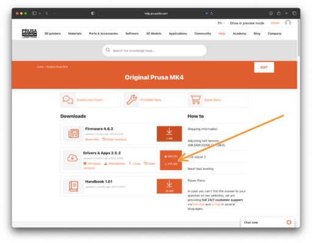Open the user profile avatar

(288, 23)
